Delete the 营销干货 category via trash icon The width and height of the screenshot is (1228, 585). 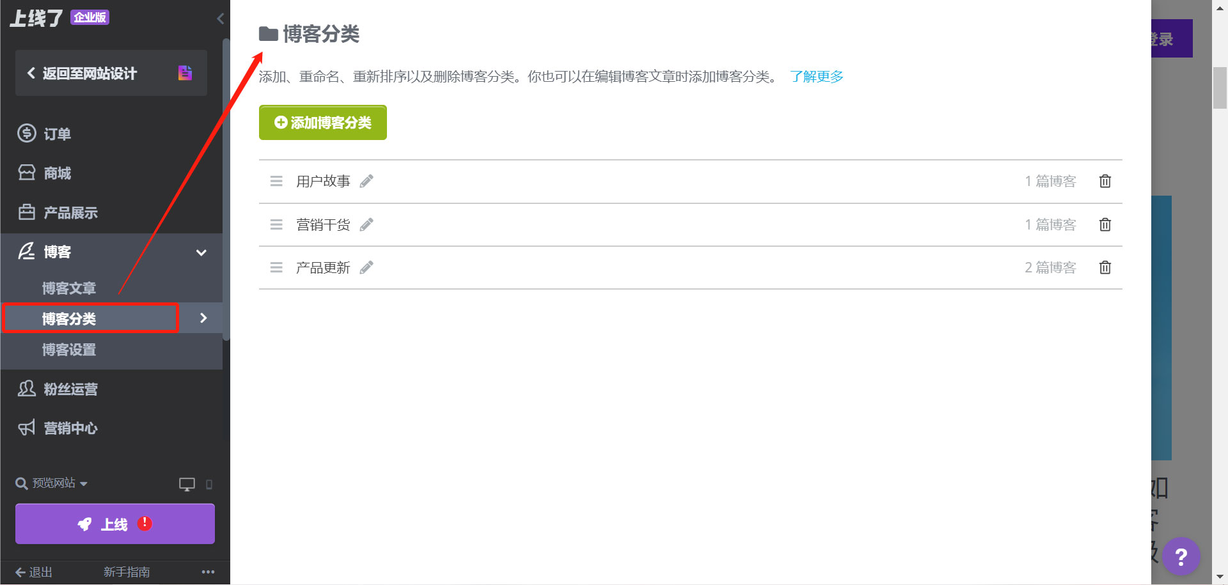1105,224
